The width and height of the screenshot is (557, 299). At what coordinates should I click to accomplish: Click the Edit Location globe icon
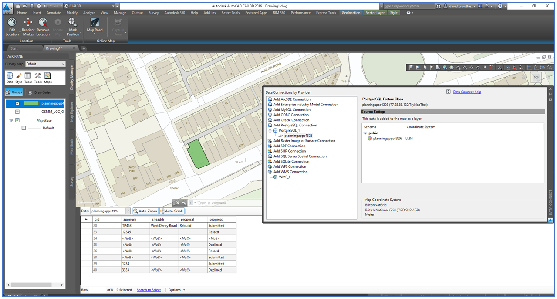12,23
